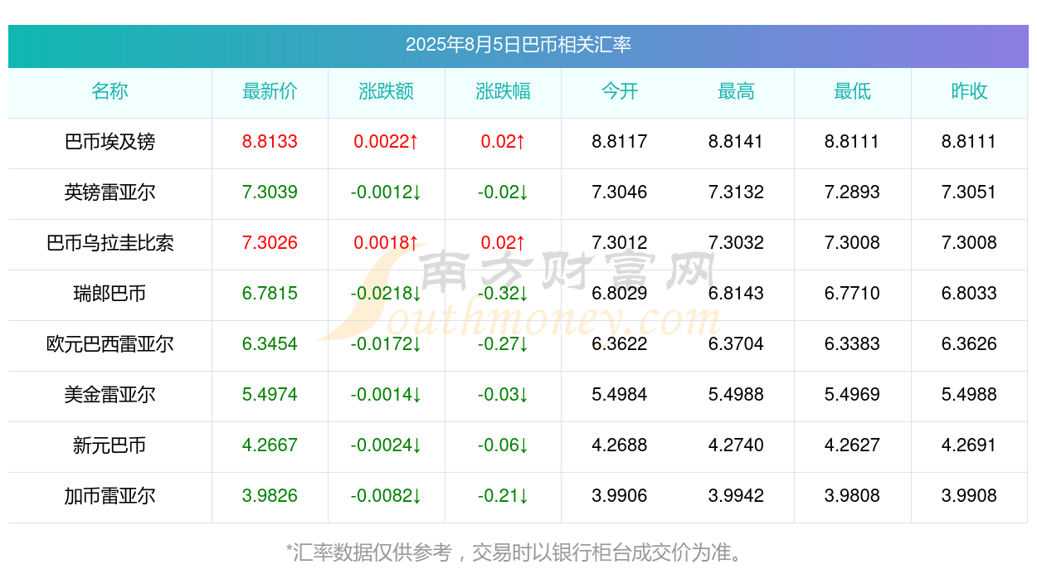The height and width of the screenshot is (579, 1037).
Task: Click opening value 8.8117
Action: pos(620,142)
